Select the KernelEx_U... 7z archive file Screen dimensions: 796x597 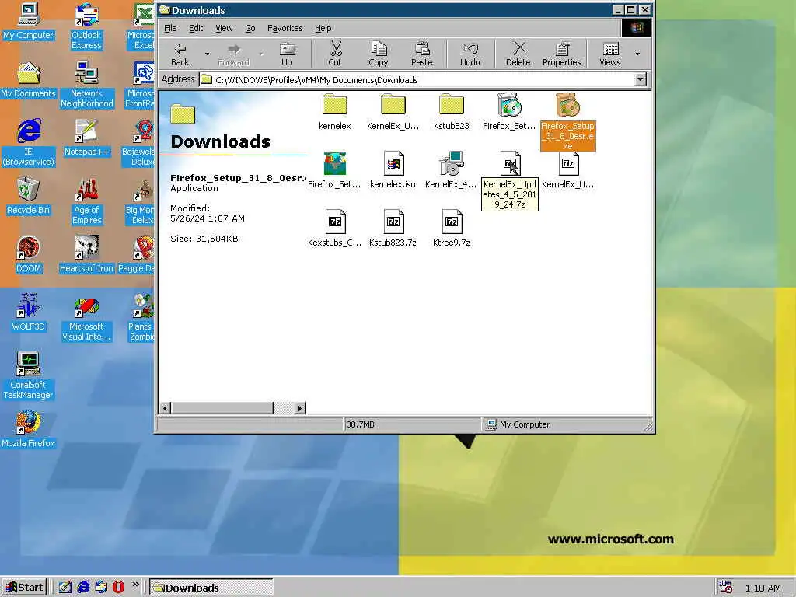[567, 170]
